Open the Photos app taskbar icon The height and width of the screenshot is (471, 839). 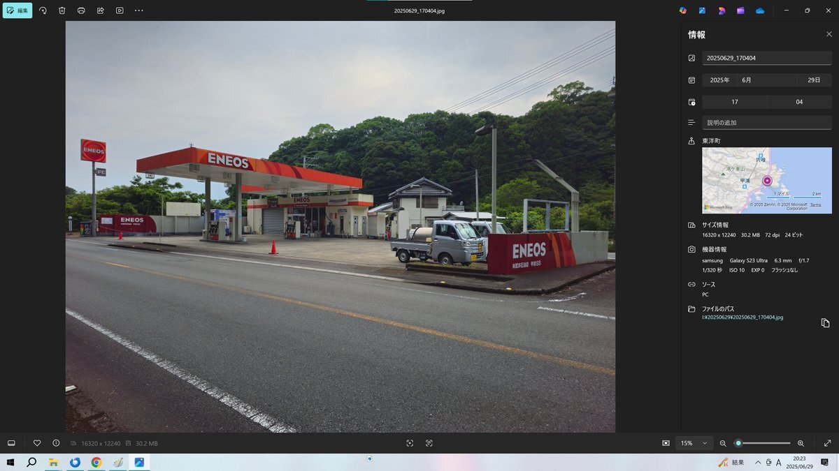[x=139, y=463]
